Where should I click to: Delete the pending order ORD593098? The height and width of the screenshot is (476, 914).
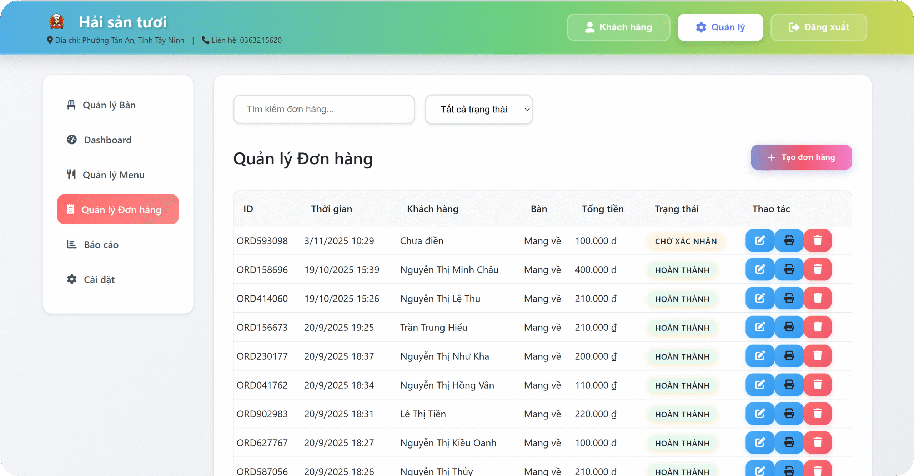point(818,240)
